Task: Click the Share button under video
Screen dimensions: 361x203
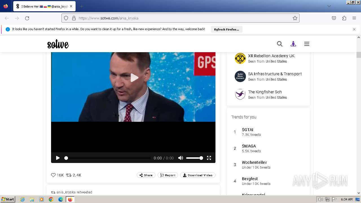Action: click(146, 175)
